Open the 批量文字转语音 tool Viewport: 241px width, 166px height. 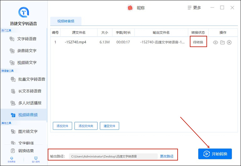click(x=28, y=79)
